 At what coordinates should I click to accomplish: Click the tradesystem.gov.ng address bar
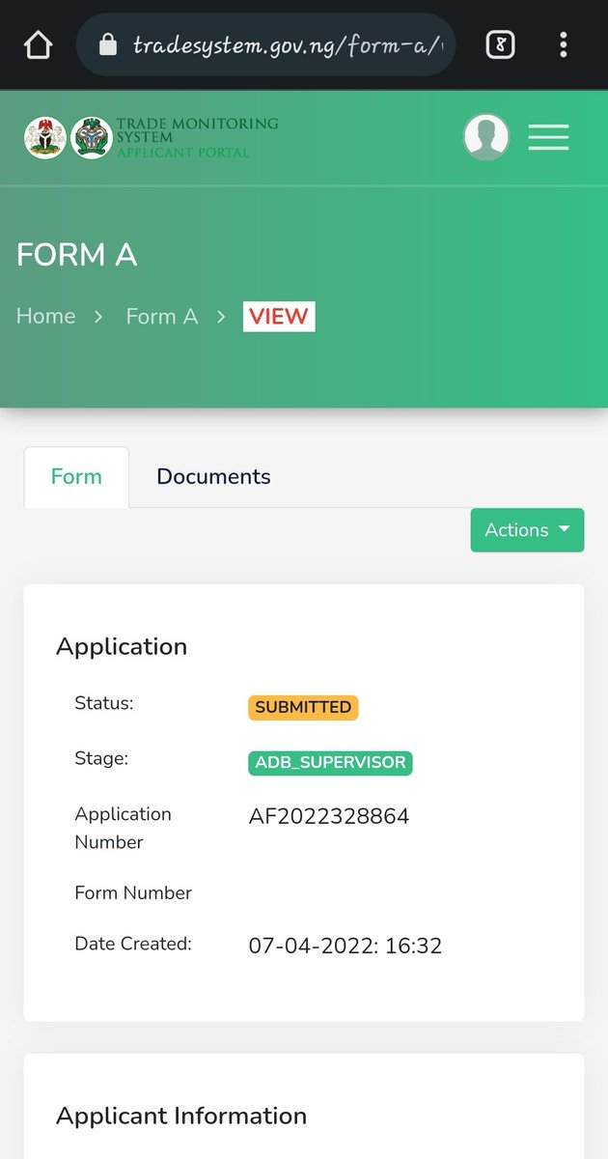point(265,44)
